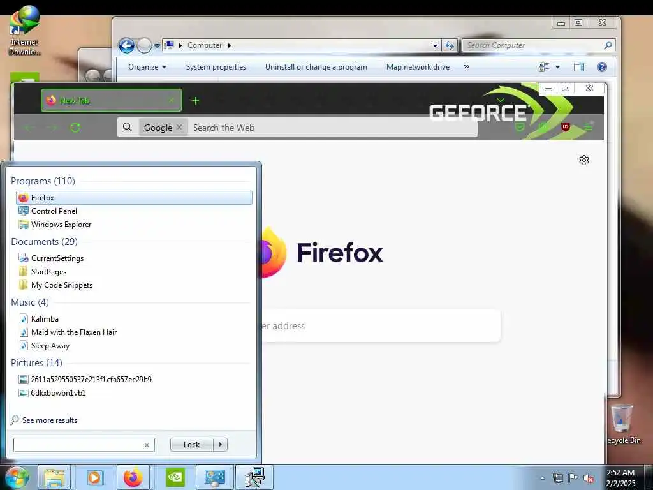653x490 pixels.
Task: Open Firefox from Start menu programs list
Action: [x=134, y=198]
